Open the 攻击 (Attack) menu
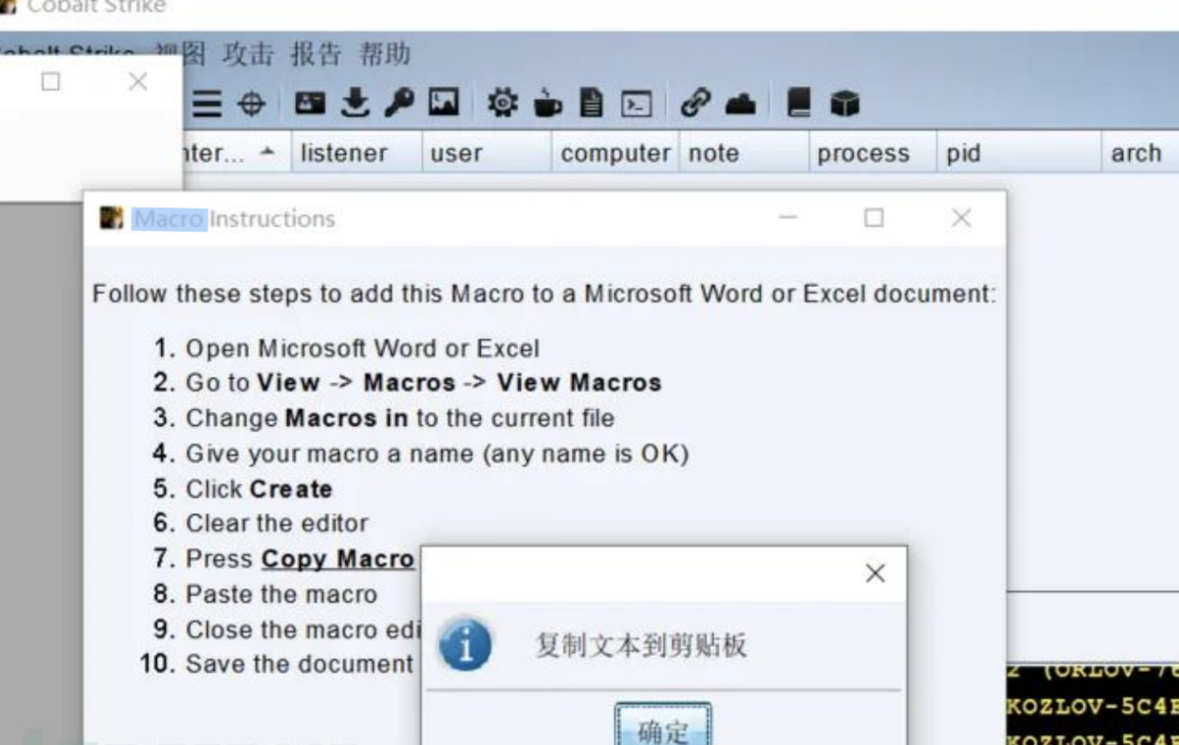The width and height of the screenshot is (1179, 745). click(x=248, y=54)
